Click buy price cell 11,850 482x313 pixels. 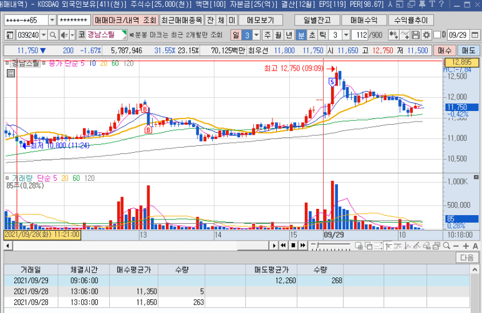[133, 302]
